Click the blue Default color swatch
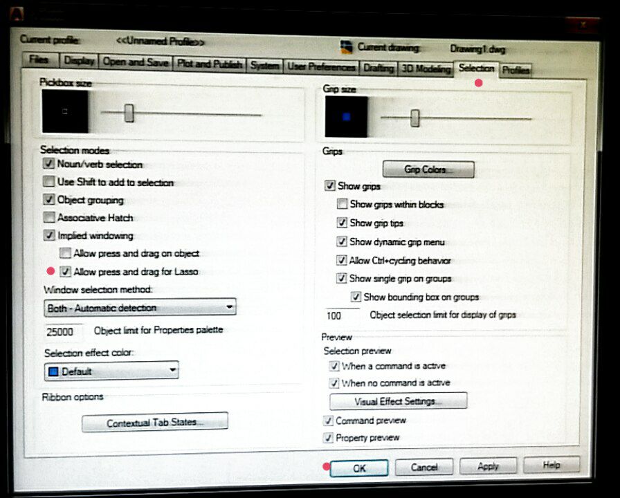The width and height of the screenshot is (620, 498). [53, 371]
